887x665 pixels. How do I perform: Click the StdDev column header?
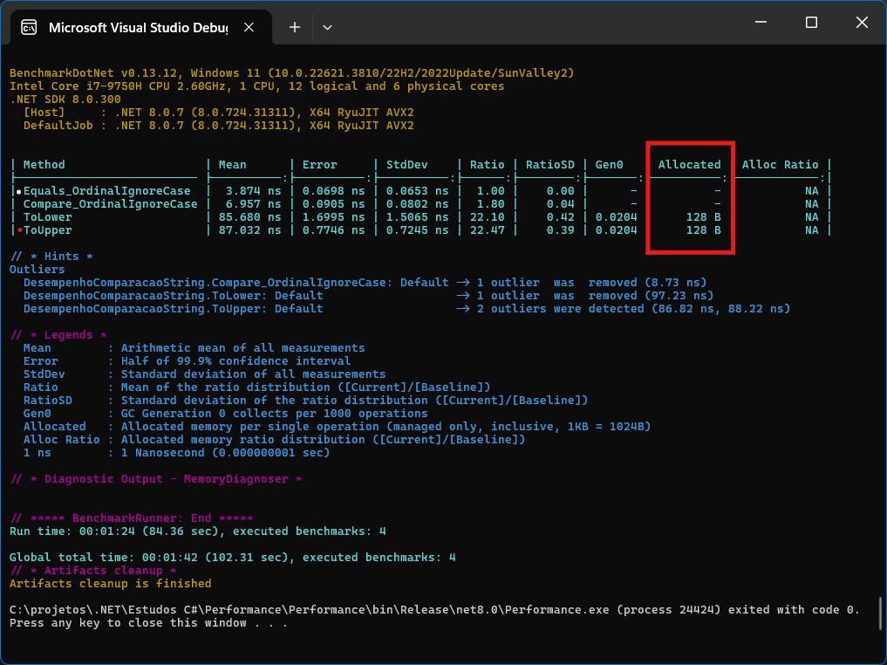click(x=406, y=165)
